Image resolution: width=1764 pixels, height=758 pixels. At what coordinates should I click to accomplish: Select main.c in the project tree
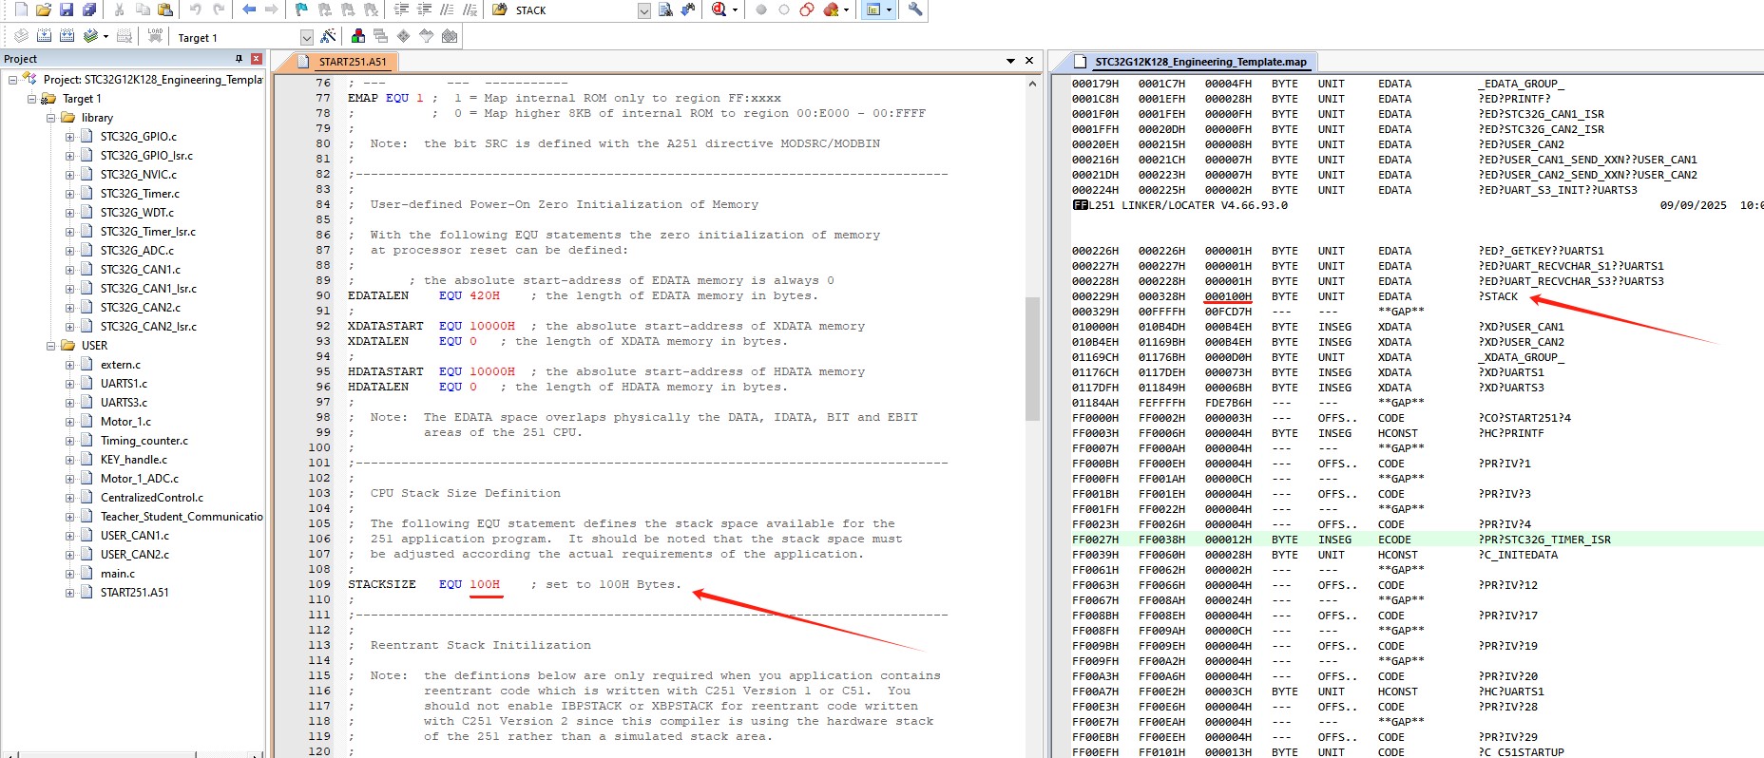(118, 574)
